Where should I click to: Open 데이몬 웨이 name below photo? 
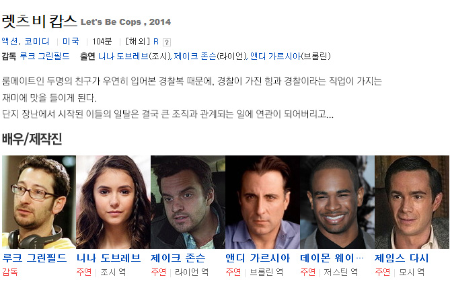(x=332, y=258)
